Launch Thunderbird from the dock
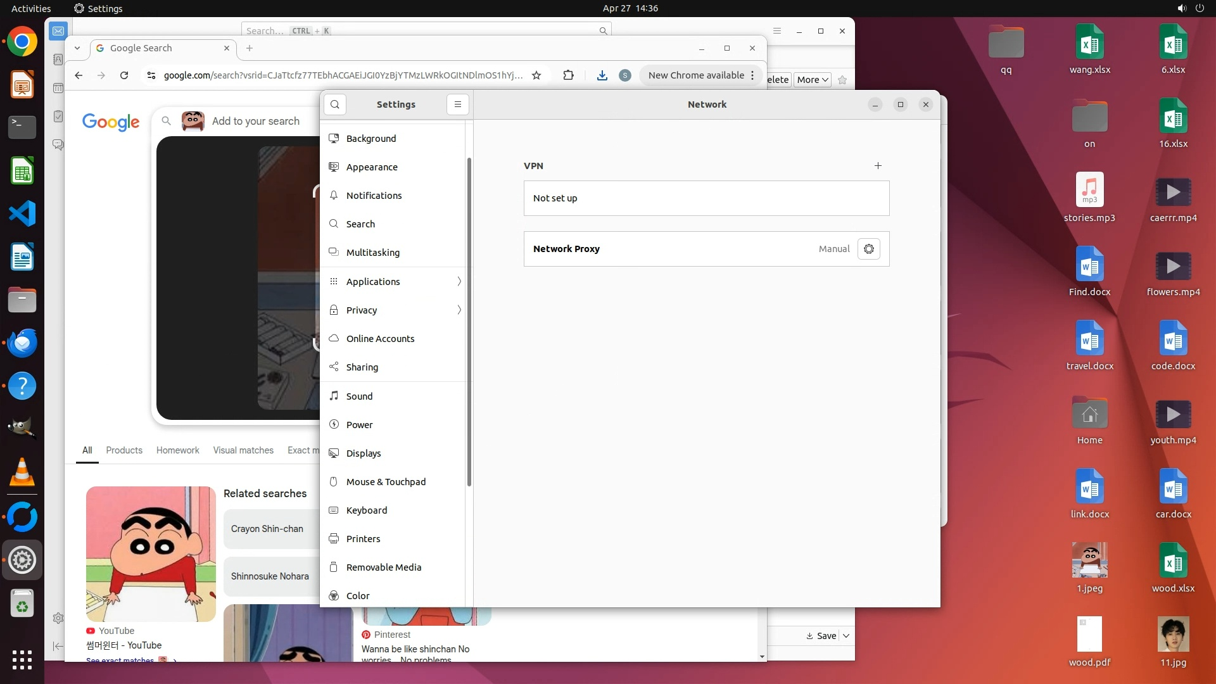Image resolution: width=1216 pixels, height=684 pixels. (22, 343)
